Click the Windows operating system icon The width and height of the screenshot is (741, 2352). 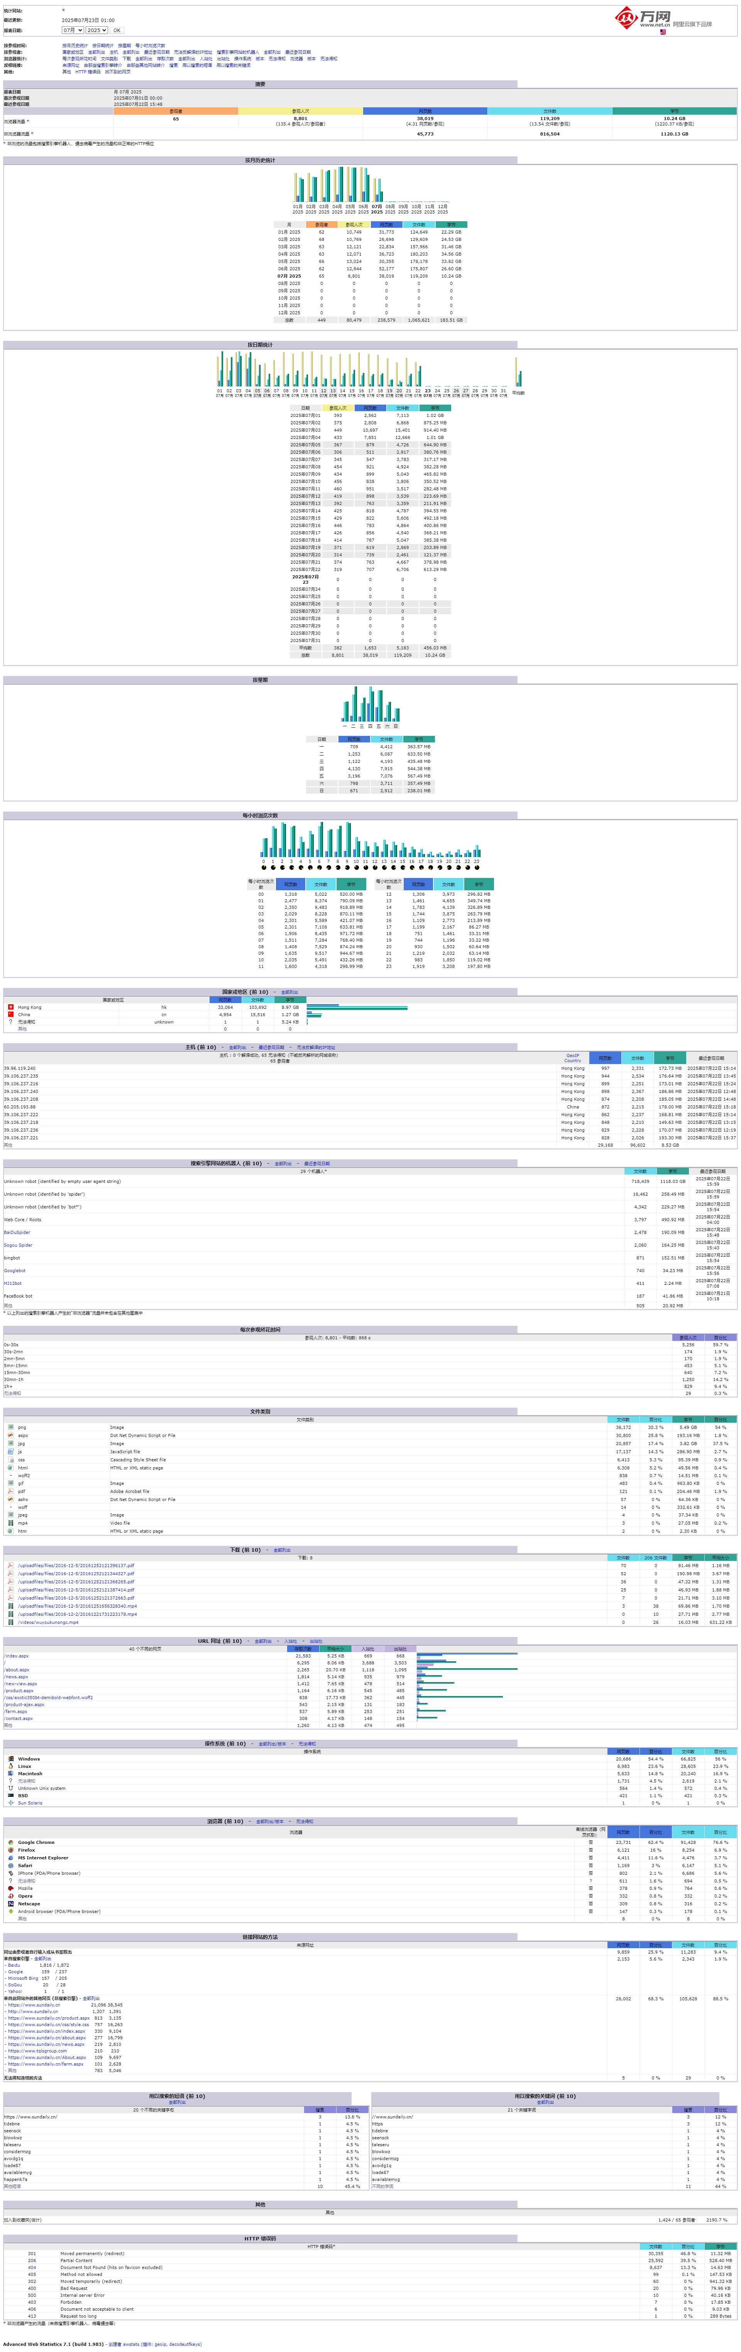pos(11,1759)
